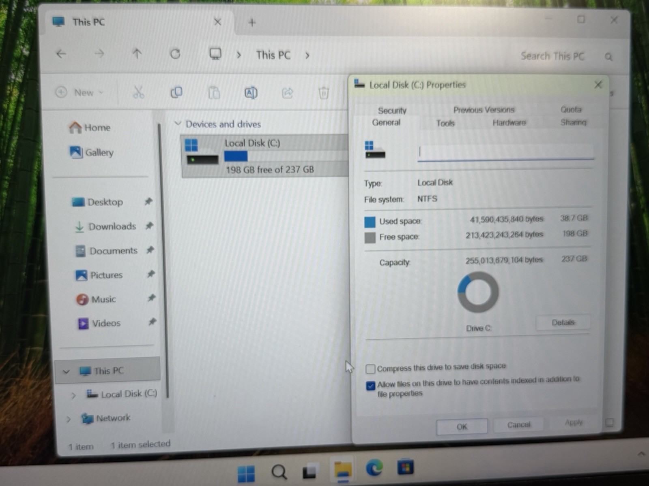Image resolution: width=649 pixels, height=486 pixels.
Task: Click the Share icon in toolbar
Action: [x=288, y=93]
